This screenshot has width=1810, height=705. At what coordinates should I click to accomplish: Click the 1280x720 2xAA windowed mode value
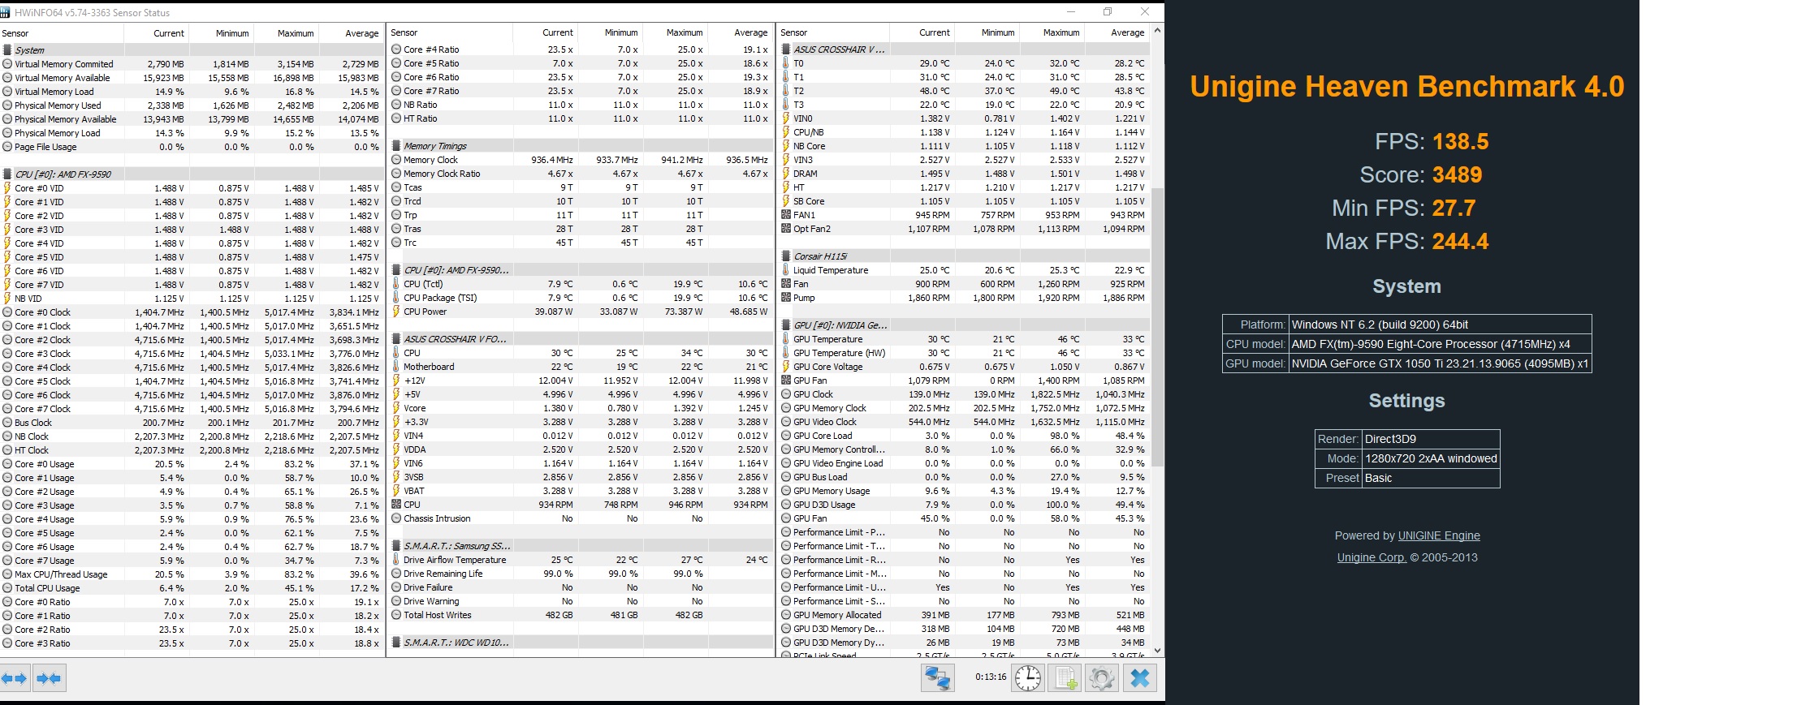pos(1431,458)
